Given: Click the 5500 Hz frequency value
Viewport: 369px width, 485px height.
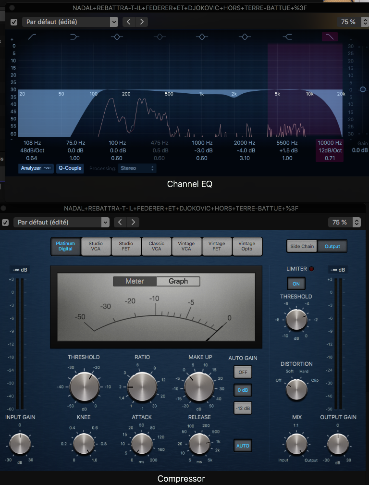Looking at the screenshot, I should click(x=287, y=143).
